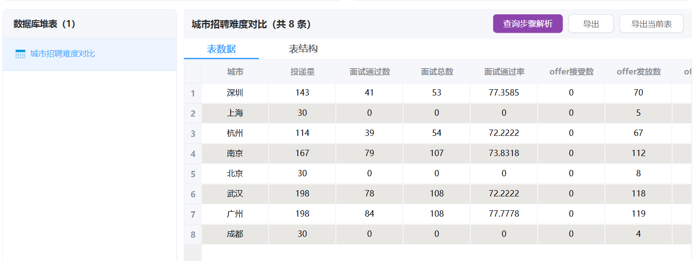Click the 面试总数 column header
The image size is (698, 261).
[437, 72]
